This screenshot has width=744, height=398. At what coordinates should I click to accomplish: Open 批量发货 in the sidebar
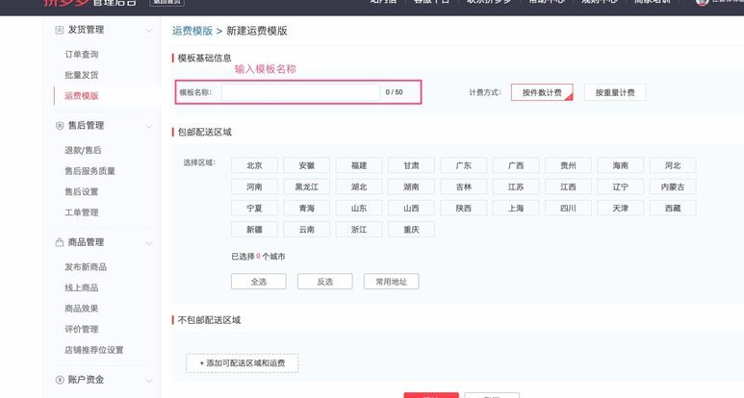click(82, 75)
